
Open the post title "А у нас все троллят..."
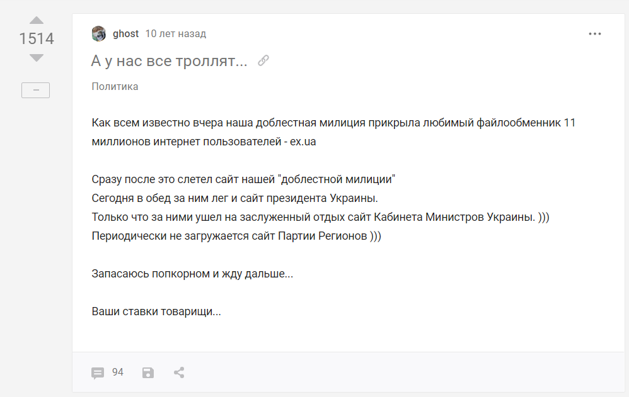point(170,61)
